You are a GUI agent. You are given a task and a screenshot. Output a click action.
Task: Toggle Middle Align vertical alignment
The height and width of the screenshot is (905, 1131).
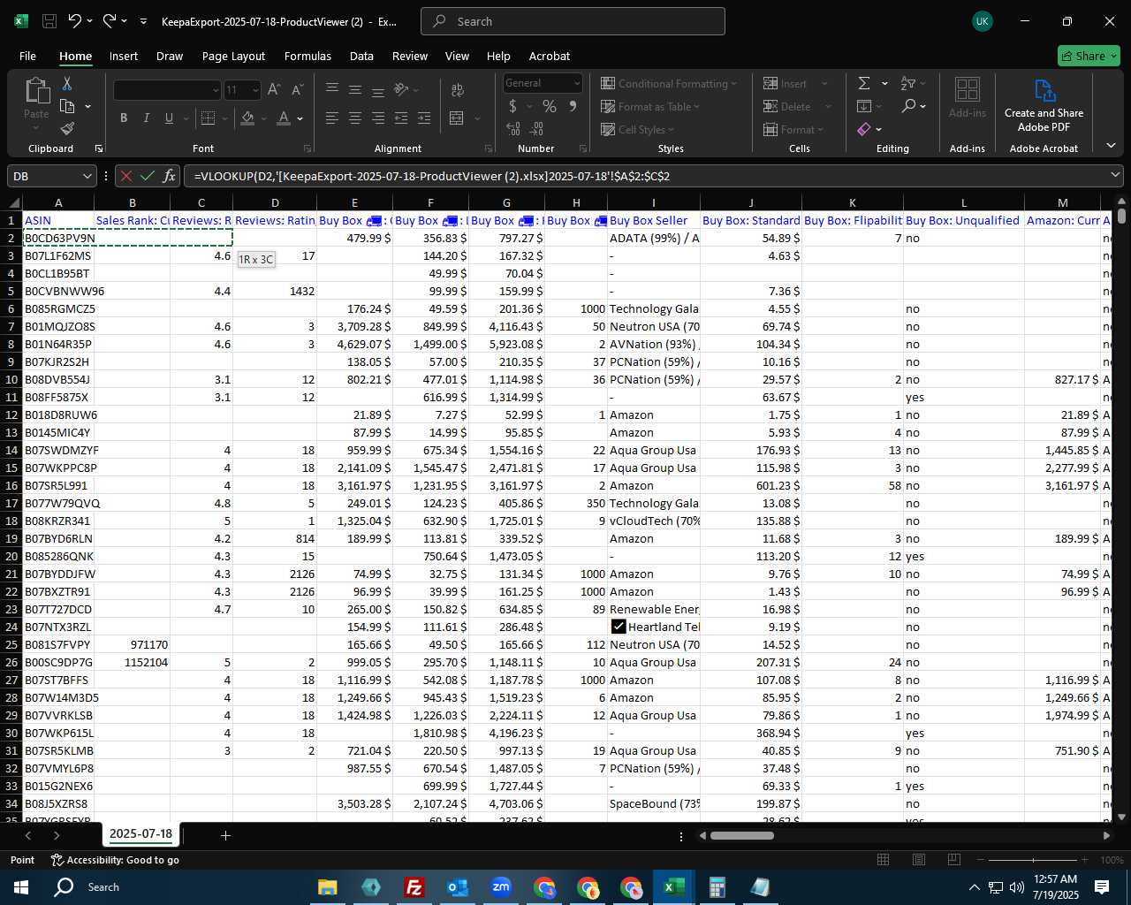click(x=355, y=89)
